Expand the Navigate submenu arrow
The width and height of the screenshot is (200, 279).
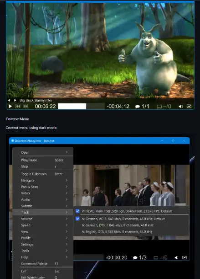pos(67,180)
